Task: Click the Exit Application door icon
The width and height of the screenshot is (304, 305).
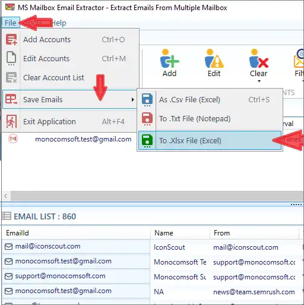Action: (x=11, y=121)
